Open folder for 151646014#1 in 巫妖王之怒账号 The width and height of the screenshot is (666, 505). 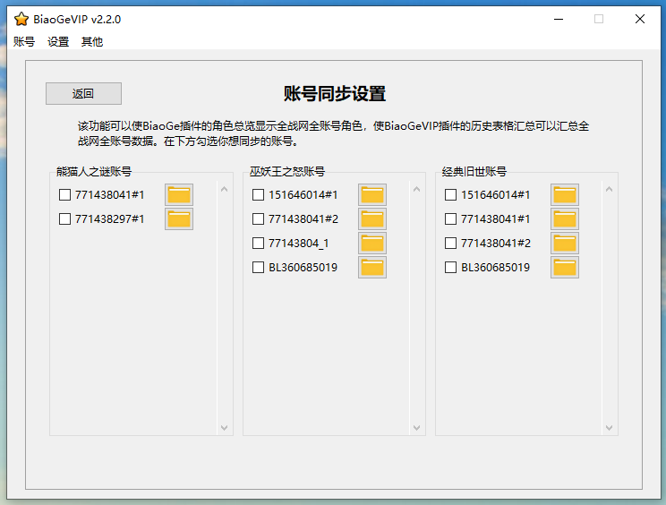click(372, 194)
